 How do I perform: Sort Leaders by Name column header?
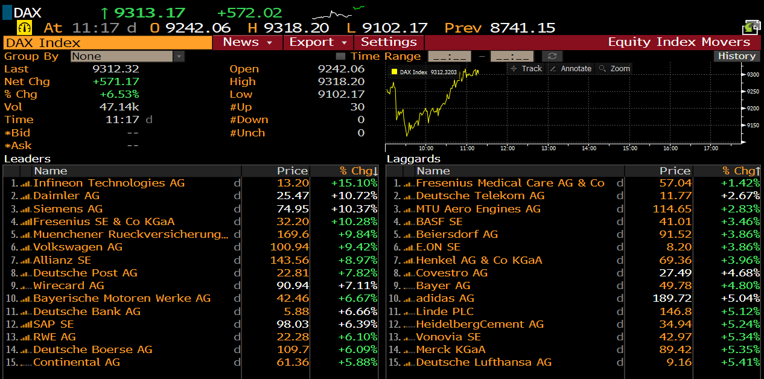coord(136,171)
